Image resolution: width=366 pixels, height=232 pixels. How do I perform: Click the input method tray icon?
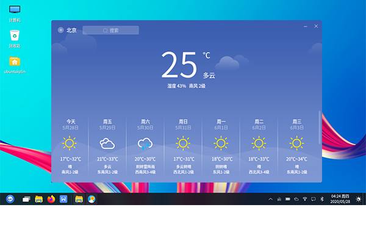coord(279,199)
